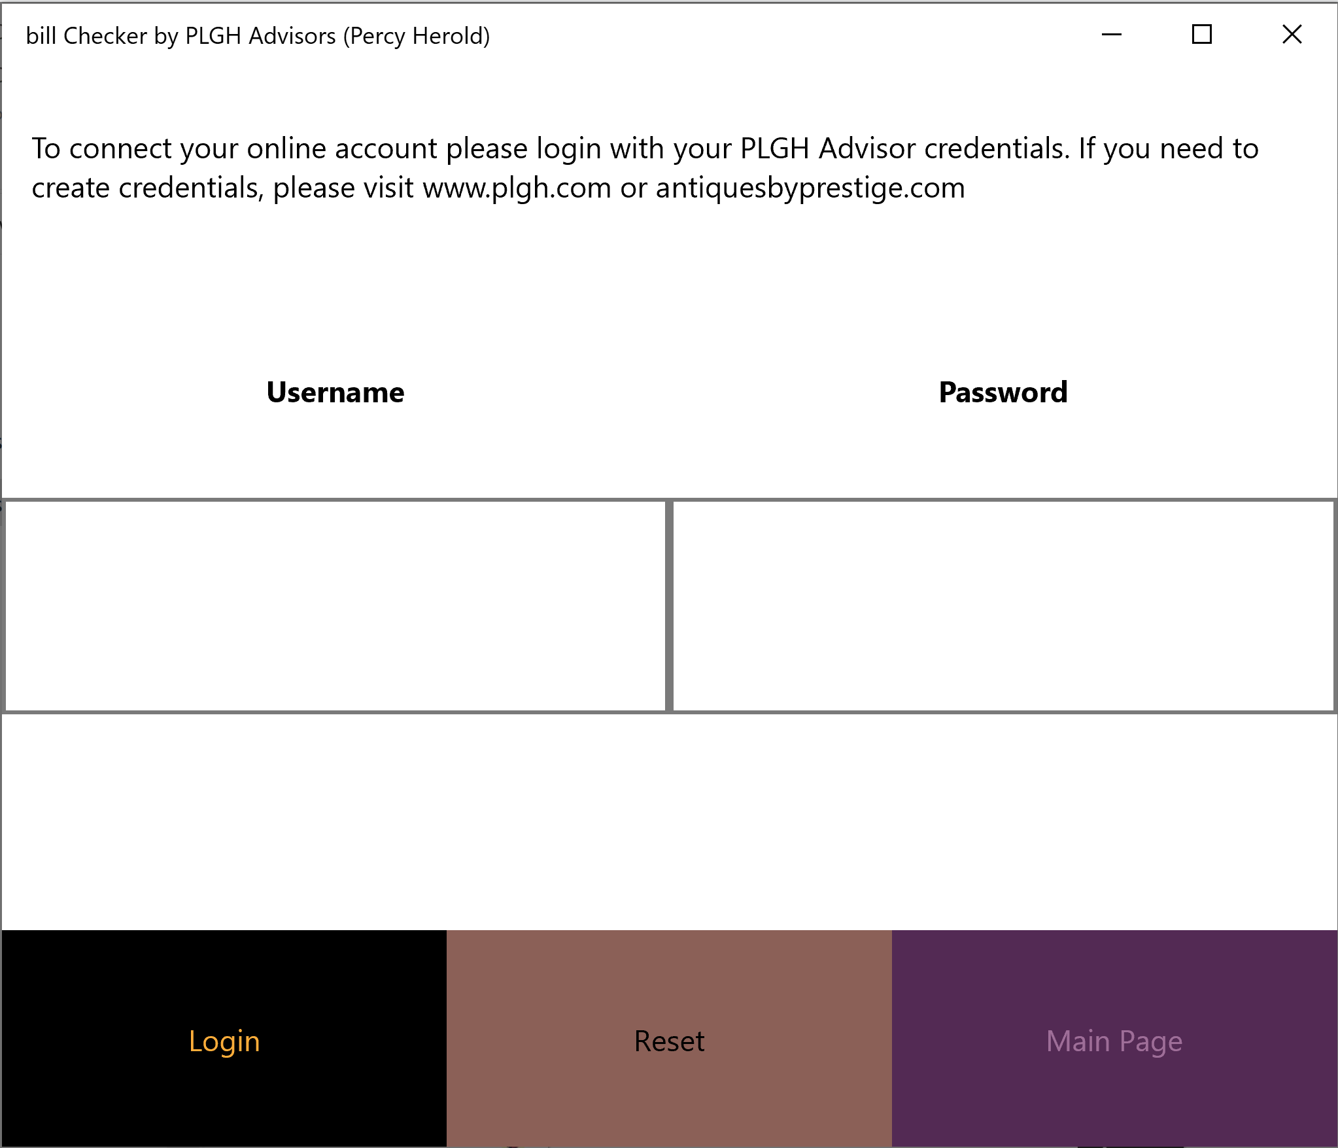1338x1148 pixels.
Task: Click the divider between Username and Password fields
Action: [669, 606]
